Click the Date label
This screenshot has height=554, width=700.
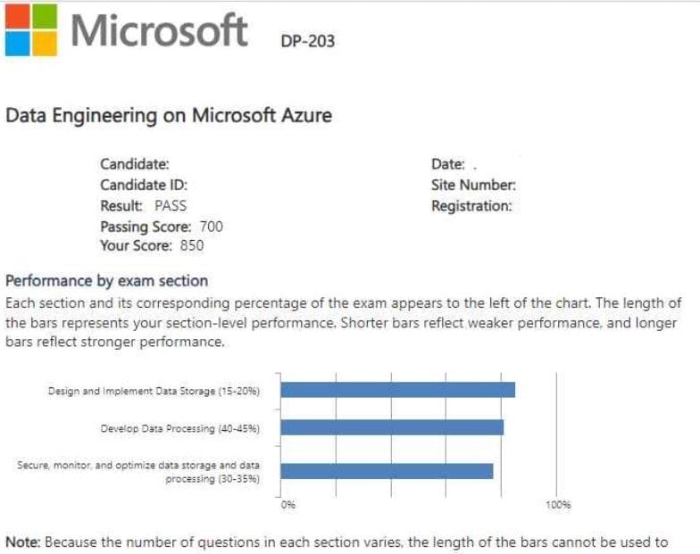point(447,164)
